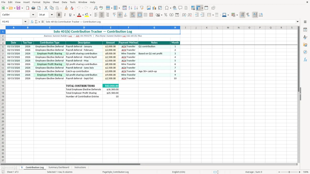The image size is (310, 174).
Task: Open the Tools menu
Action: pyautogui.click(x=73, y=2)
